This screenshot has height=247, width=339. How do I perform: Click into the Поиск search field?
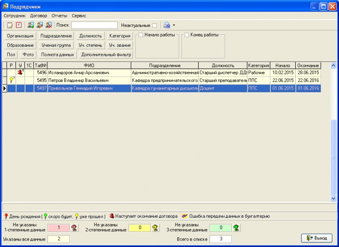[94, 25]
